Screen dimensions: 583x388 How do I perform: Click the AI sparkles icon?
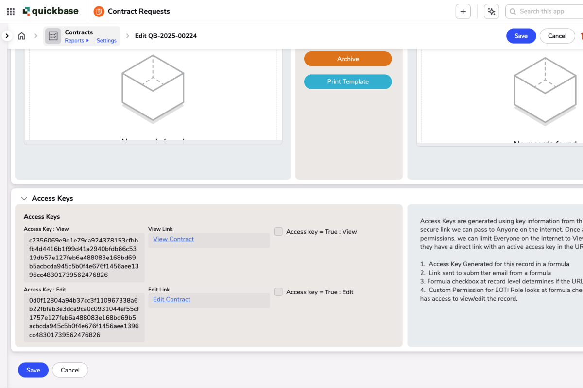(491, 11)
